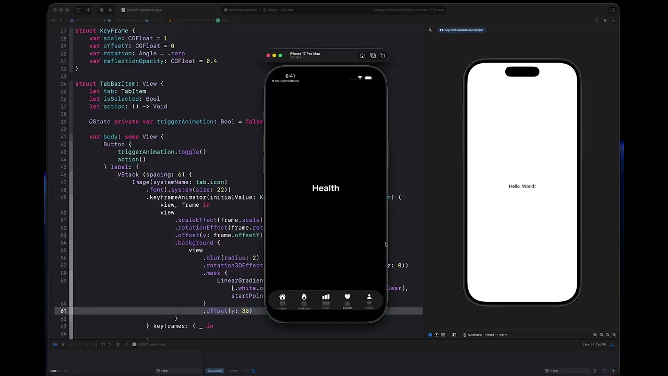Screen dimensions: 668x376
Task: Toggle the Xcode navigator sidebar
Action: pyautogui.click(x=78, y=10)
